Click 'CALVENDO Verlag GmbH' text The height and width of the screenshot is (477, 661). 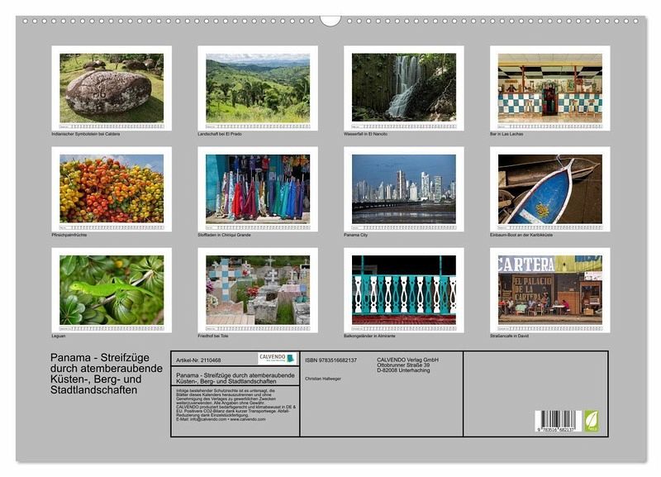pos(407,360)
